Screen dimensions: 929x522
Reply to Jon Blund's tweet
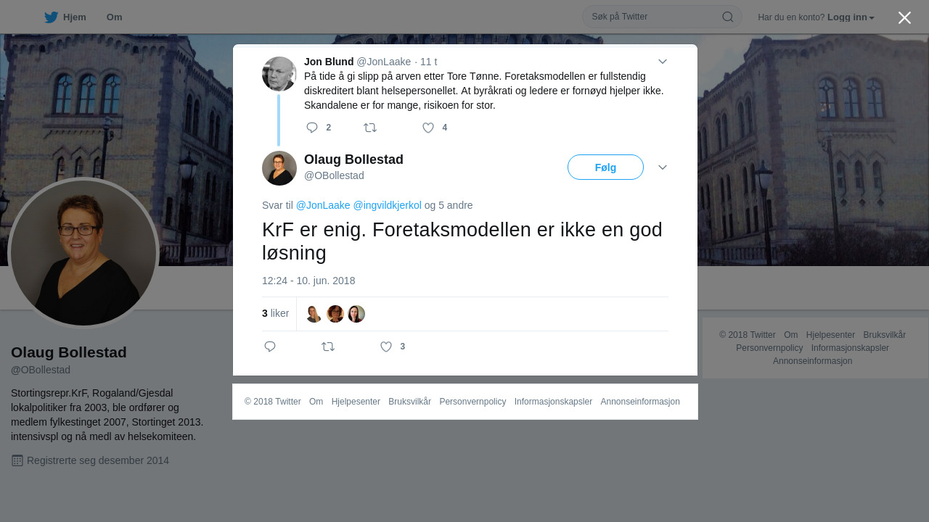[312, 128]
